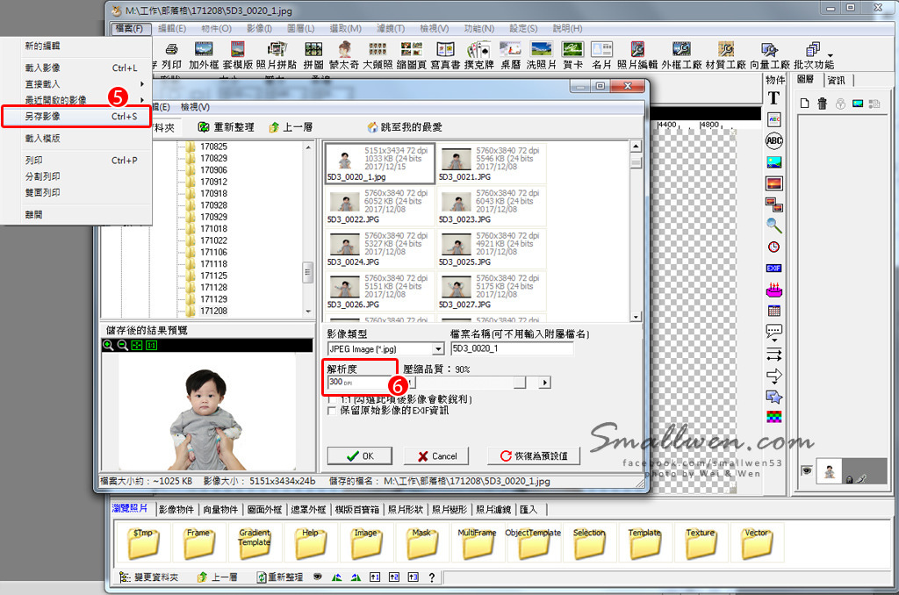This screenshot has width=899, height=595.
Task: Zoom out on the save preview
Action: coord(122,345)
